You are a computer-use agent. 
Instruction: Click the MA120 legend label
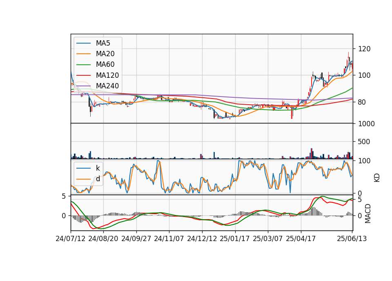click(x=107, y=75)
